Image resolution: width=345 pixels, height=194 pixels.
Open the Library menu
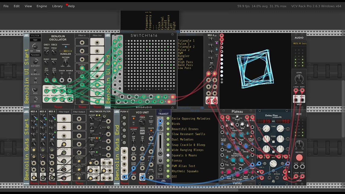[x=57, y=6]
